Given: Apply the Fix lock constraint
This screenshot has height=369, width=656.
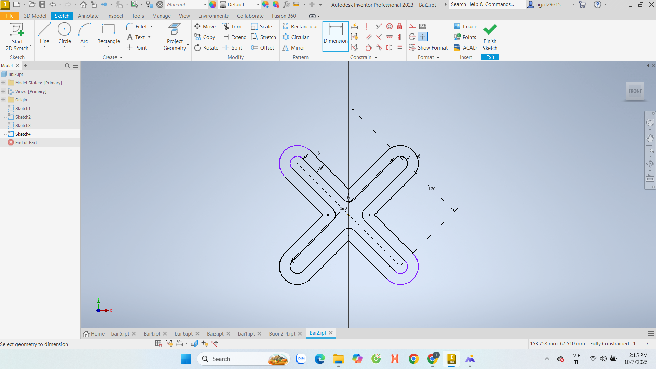Looking at the screenshot, I should (x=399, y=27).
